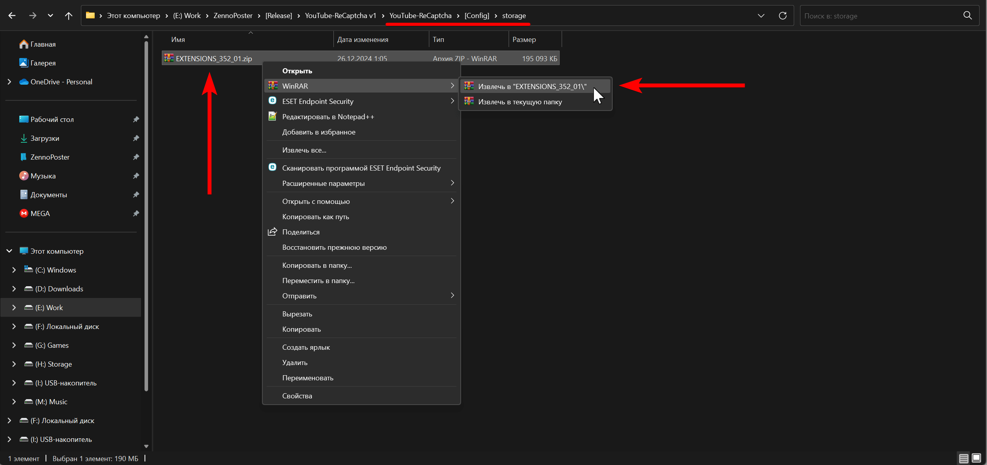Viewport: 987px width, 465px height.
Task: Sort by Размер column header
Action: (535, 40)
